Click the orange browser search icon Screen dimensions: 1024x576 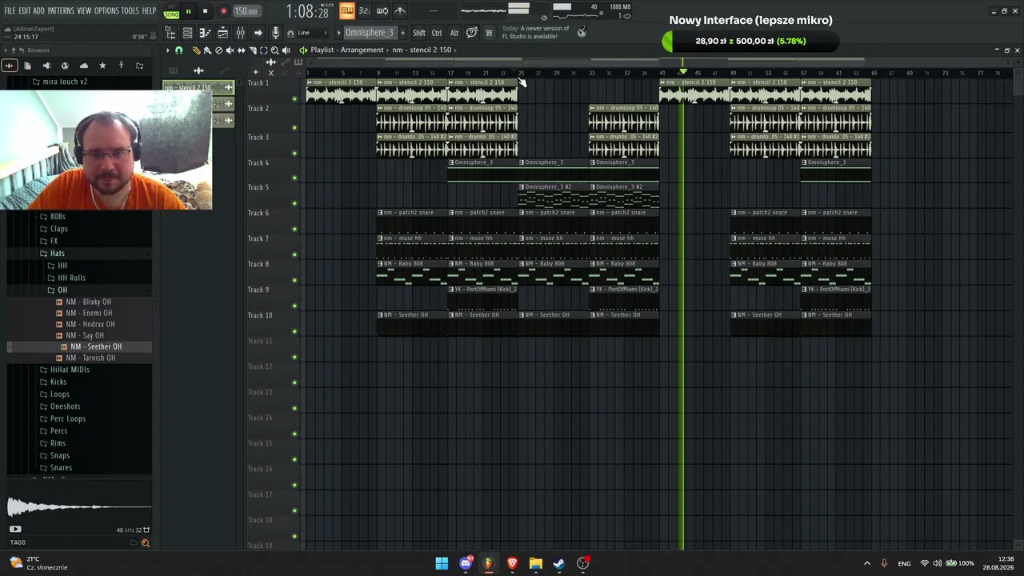coord(146,543)
